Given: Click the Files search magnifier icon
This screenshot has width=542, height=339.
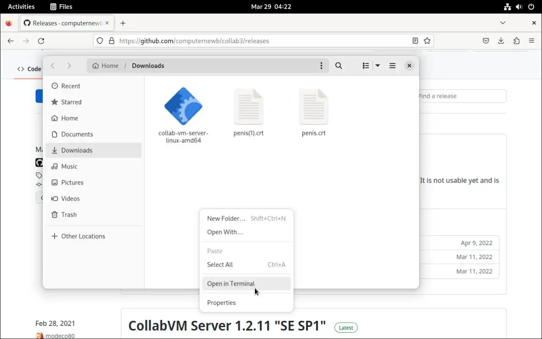Looking at the screenshot, I should coord(339,66).
